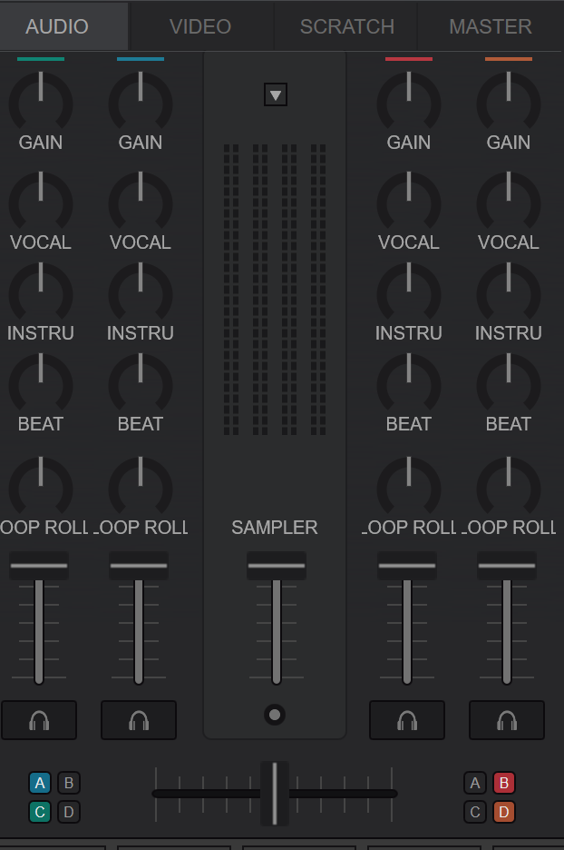The image size is (564, 850).
Task: Toggle headphone cue on teal deck
Action: coord(39,720)
